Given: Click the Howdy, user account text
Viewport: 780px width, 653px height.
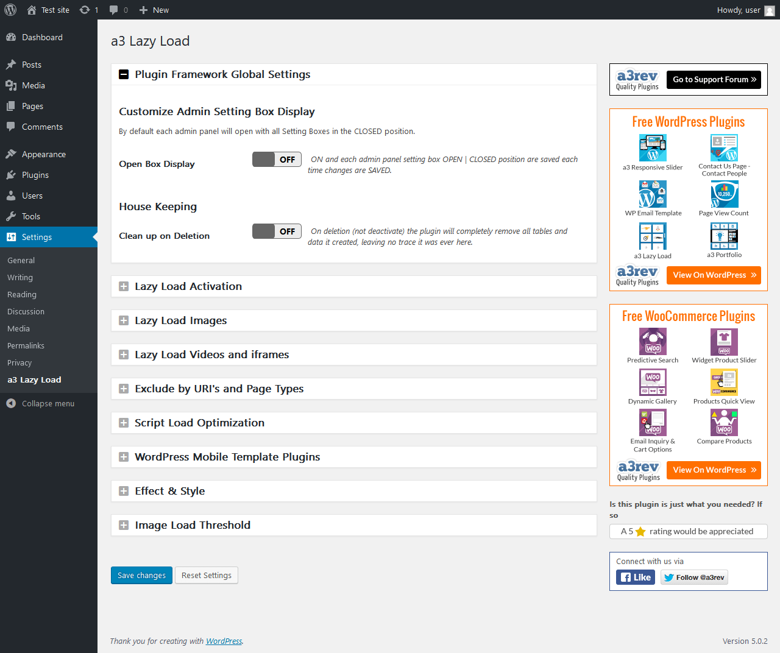Looking at the screenshot, I should (x=739, y=10).
